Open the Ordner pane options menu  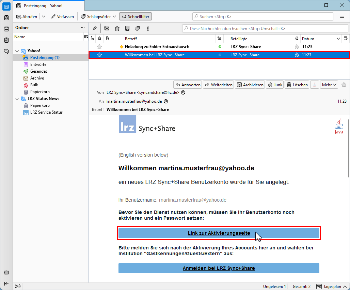[x=83, y=27]
